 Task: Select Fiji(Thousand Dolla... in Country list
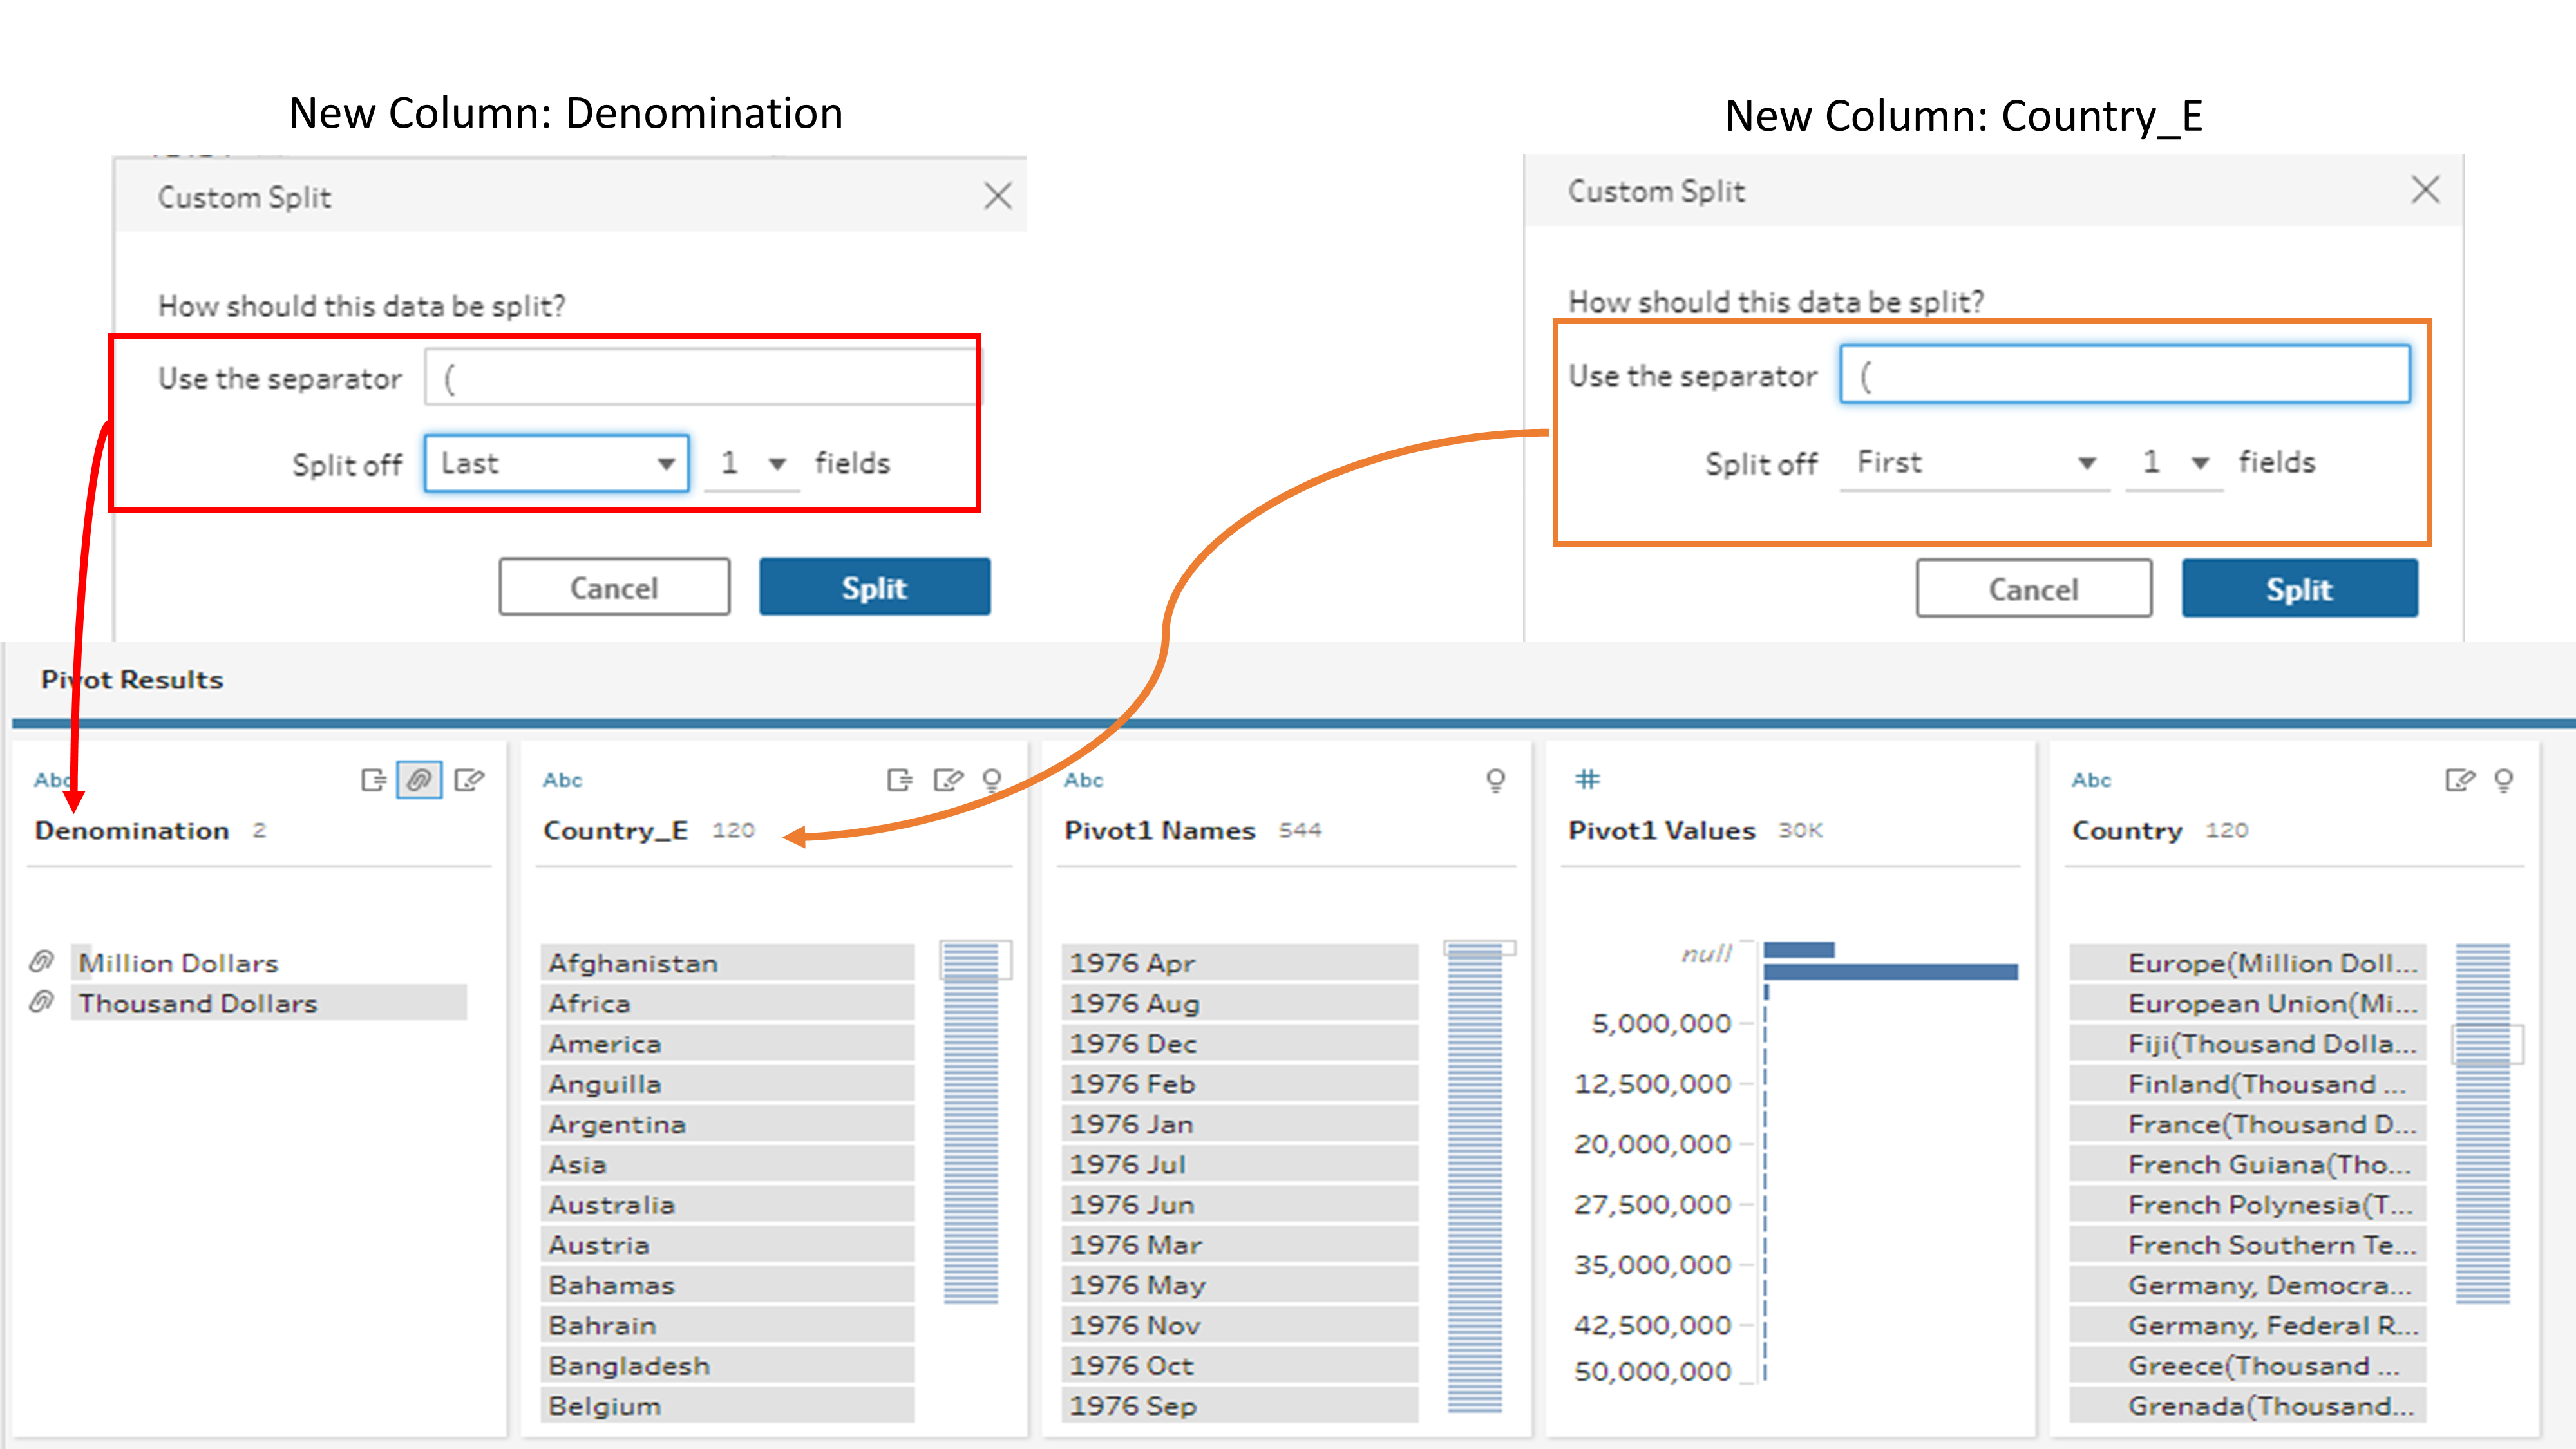2248,1043
